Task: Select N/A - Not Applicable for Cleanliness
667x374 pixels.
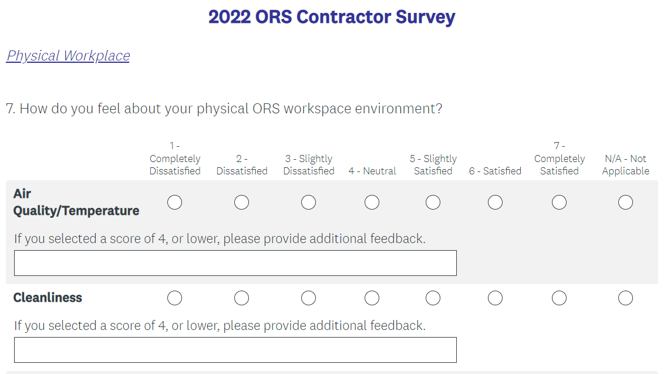Action: [x=625, y=298]
